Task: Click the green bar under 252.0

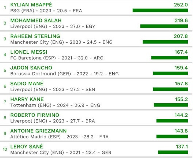Action: (x=160, y=10)
